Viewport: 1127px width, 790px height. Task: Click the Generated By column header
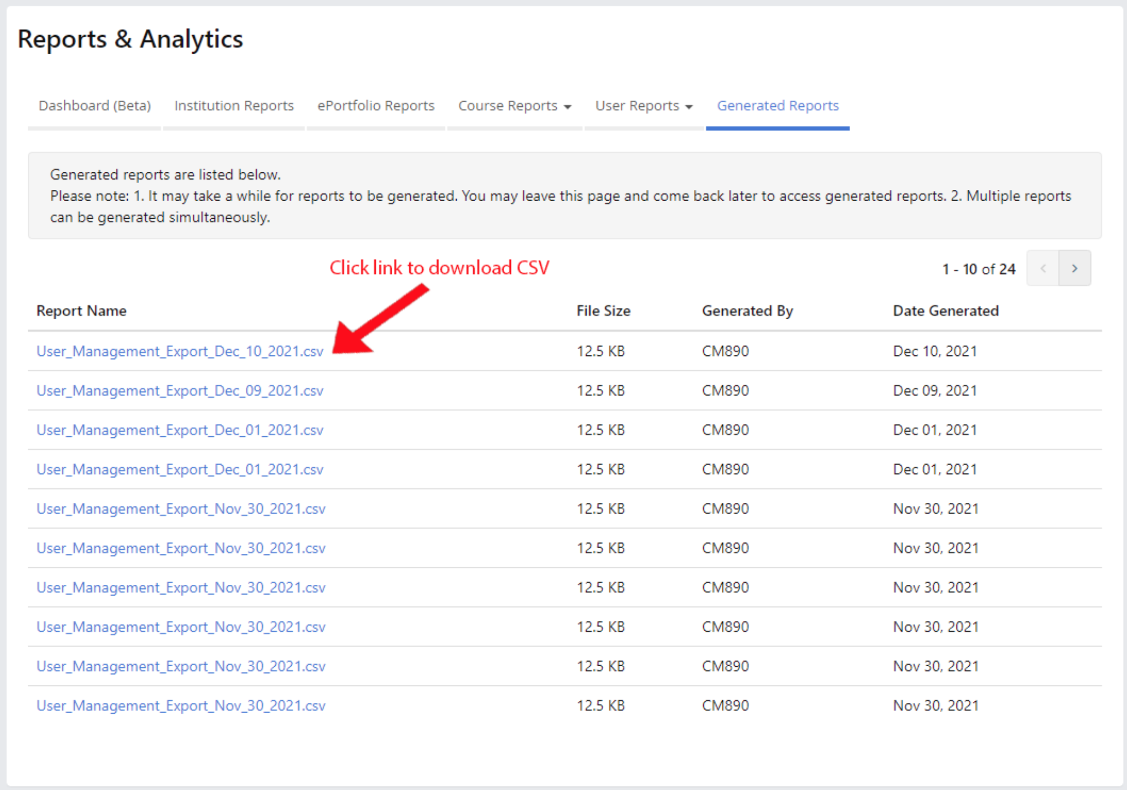click(747, 311)
